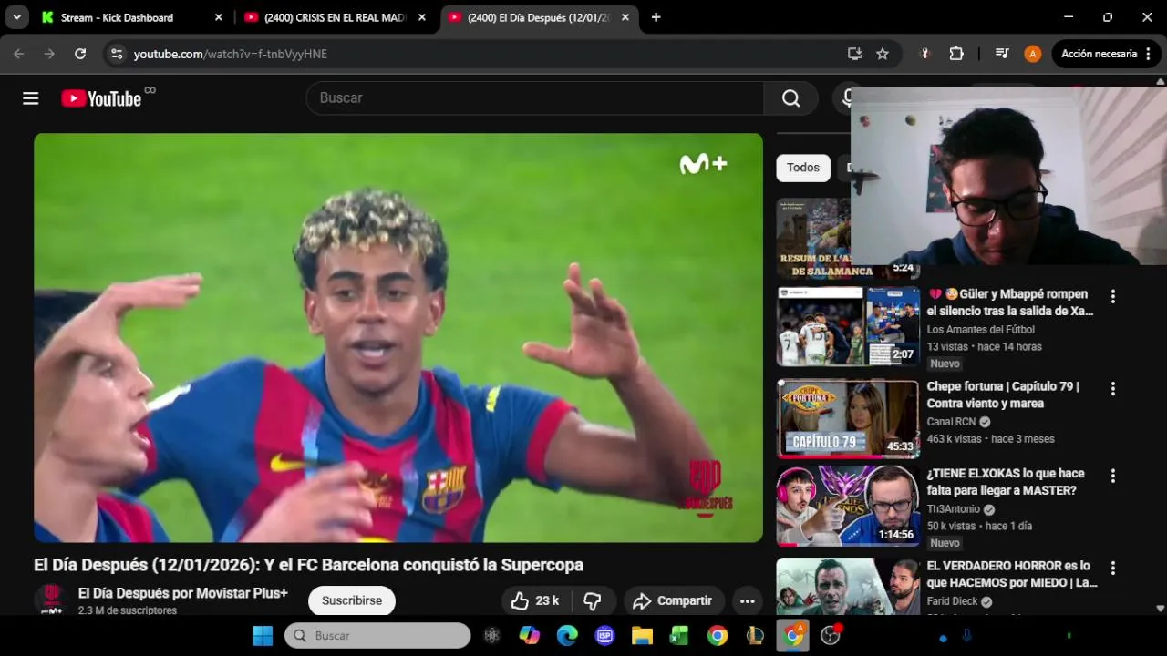
Task: Open the YouTube hamburger guide menu
Action: pos(31,98)
